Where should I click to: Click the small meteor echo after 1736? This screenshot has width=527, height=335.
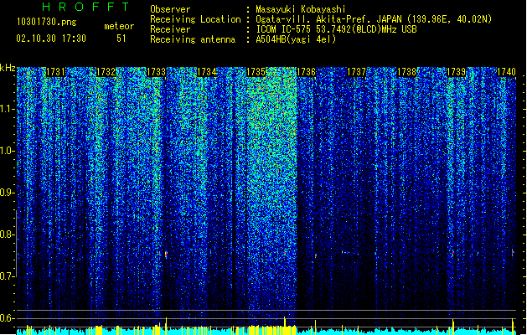pos(316,256)
